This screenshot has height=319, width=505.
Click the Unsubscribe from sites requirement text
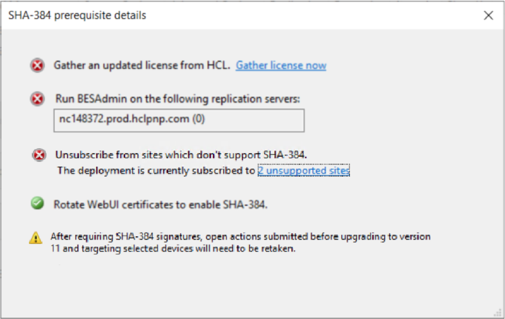[x=181, y=155]
